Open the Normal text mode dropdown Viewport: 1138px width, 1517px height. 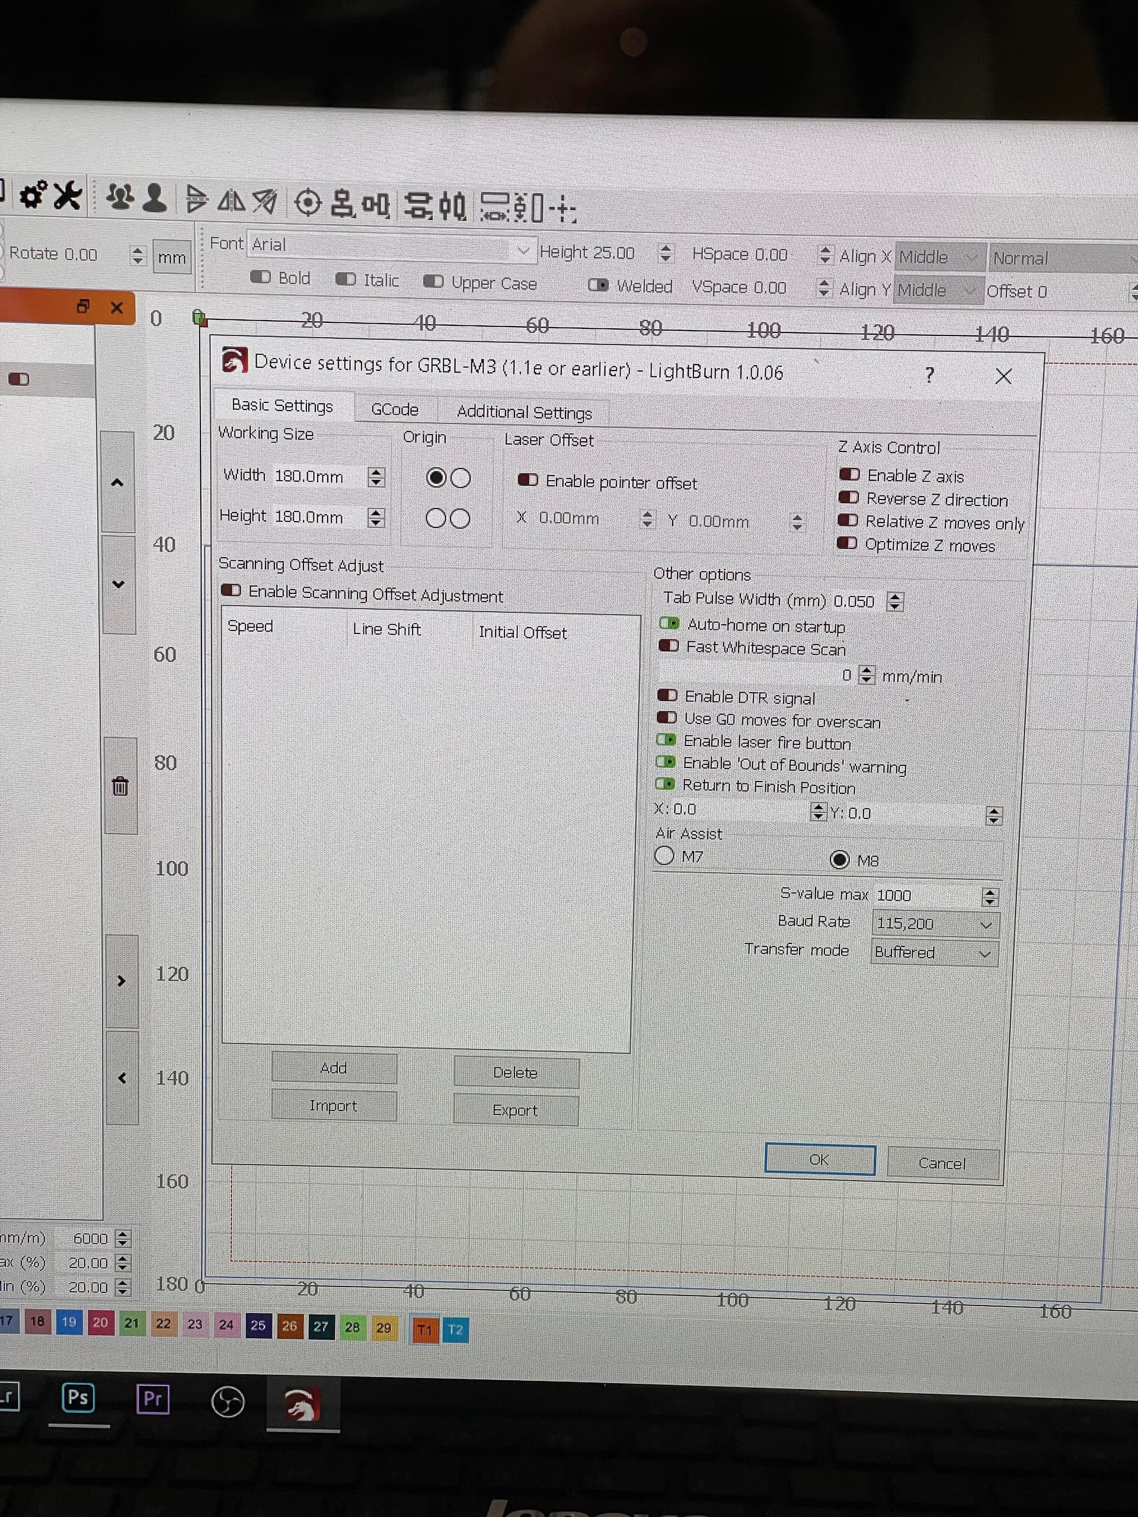[1063, 259]
